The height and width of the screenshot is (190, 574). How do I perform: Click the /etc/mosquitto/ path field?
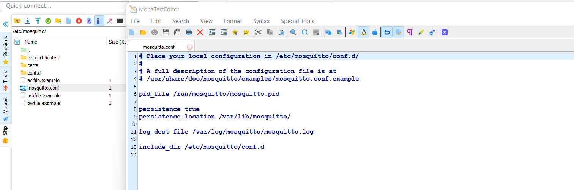68,31
